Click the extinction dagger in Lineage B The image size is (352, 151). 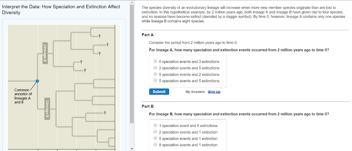click(105, 112)
